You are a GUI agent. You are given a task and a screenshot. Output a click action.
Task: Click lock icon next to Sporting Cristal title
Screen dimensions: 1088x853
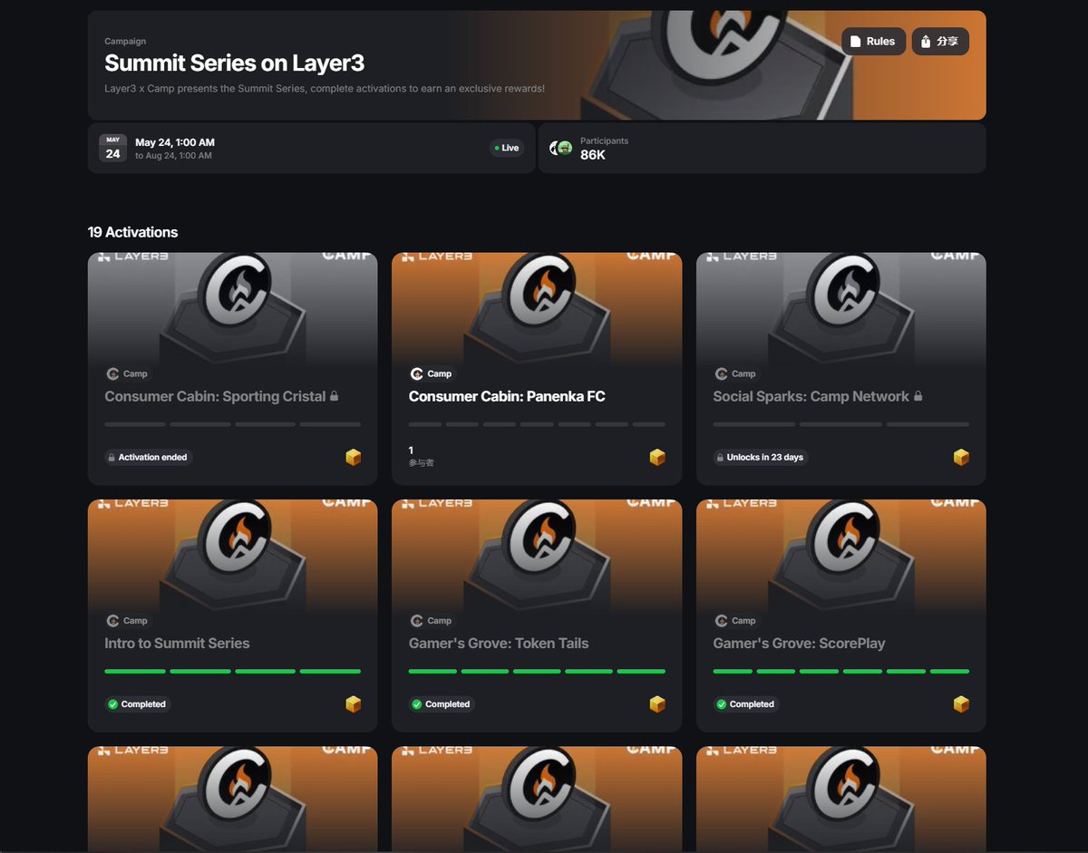tap(334, 396)
